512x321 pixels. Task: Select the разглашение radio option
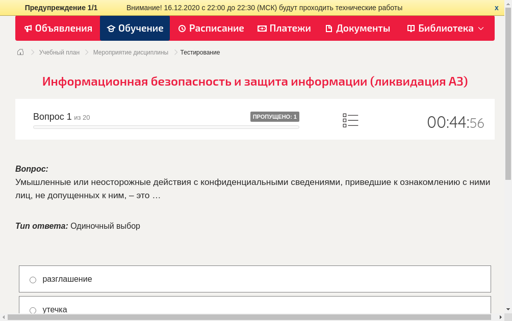33,280
